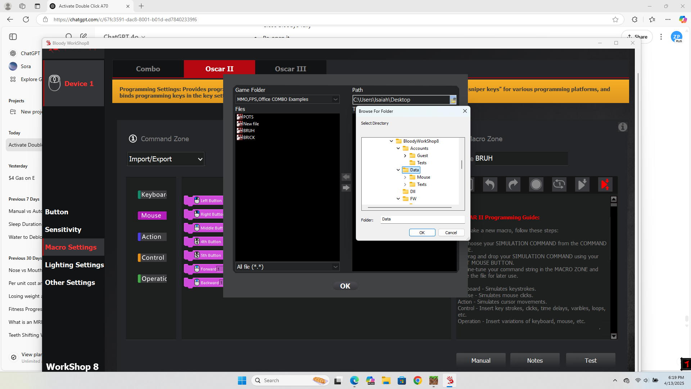691x389 pixels.
Task: Click the redo arrow in Macro Zone
Action: point(513,184)
